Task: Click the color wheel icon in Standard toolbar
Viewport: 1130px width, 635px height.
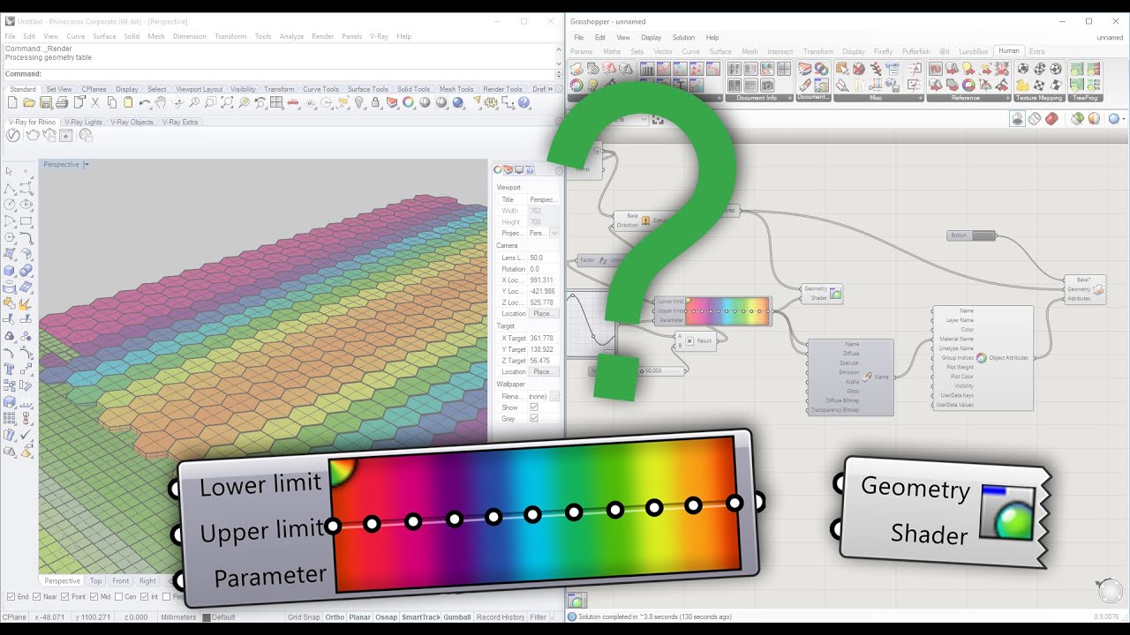Action: (x=409, y=103)
